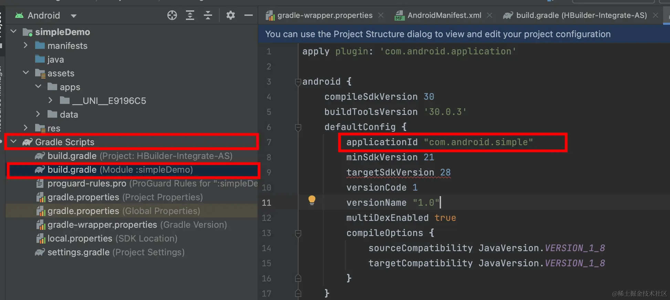The height and width of the screenshot is (300, 670).
Task: Click line number 11 in the gutter
Action: 266,203
